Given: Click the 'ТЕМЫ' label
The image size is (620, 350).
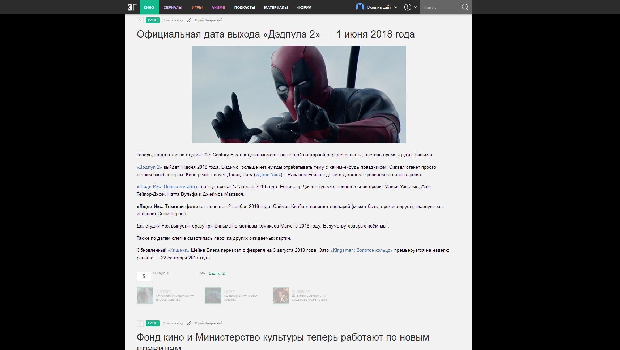Looking at the screenshot, I should click(x=201, y=273).
